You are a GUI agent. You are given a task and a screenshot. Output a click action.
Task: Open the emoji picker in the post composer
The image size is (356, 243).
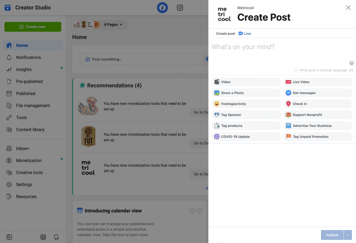[351, 63]
